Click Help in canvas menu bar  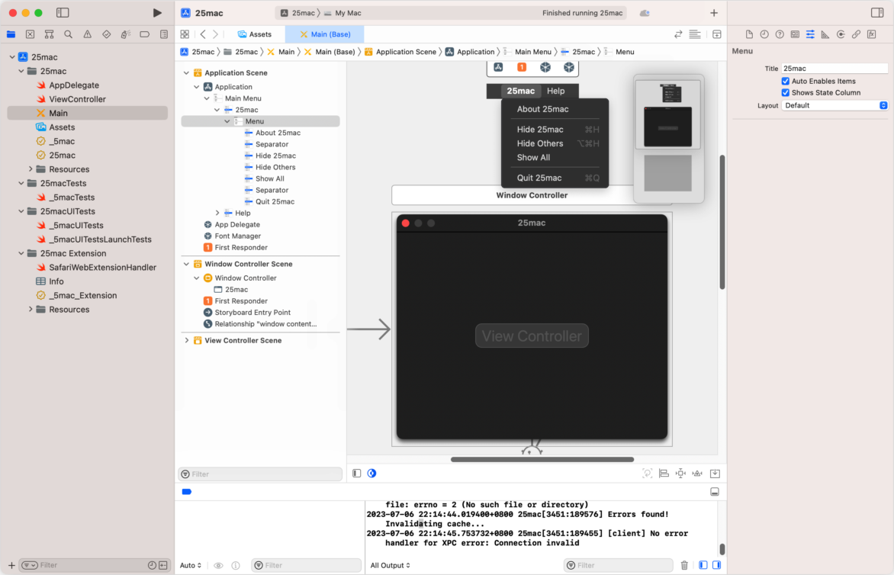click(556, 91)
